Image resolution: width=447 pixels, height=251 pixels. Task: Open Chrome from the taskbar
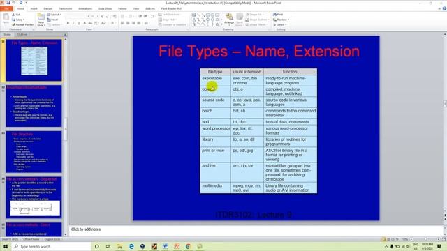(188, 246)
